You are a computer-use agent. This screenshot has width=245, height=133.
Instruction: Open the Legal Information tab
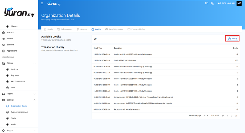(x=114, y=29)
